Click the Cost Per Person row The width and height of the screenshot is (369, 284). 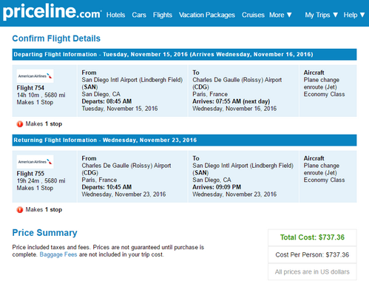point(312,254)
